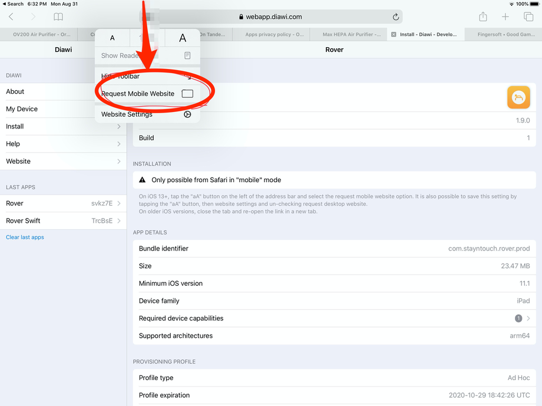Increase text size with large A
The width and height of the screenshot is (542, 406).
[183, 38]
